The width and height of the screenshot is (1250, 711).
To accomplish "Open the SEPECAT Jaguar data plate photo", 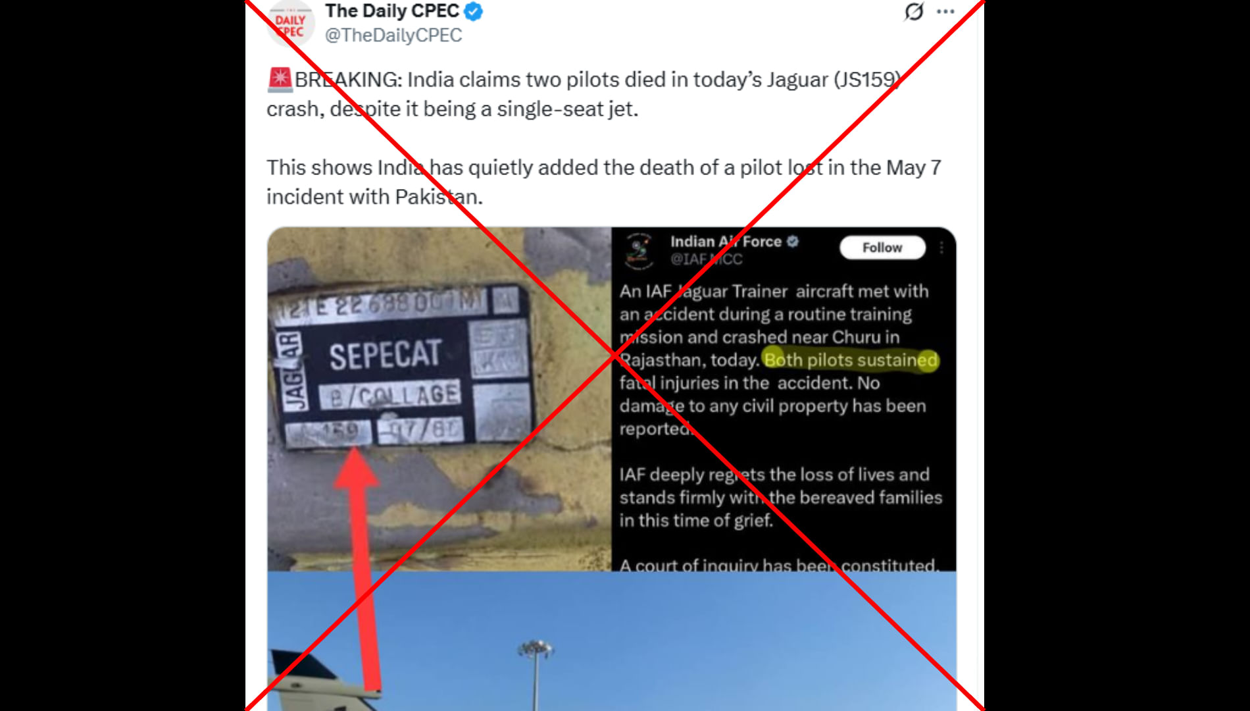I will (x=439, y=399).
